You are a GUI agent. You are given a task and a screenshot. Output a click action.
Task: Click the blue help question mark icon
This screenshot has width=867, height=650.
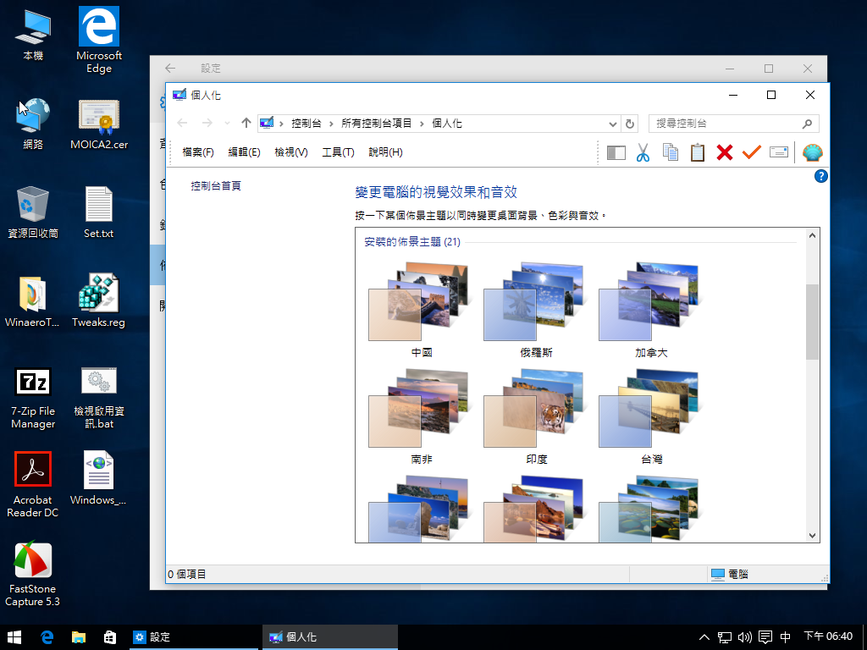point(820,176)
